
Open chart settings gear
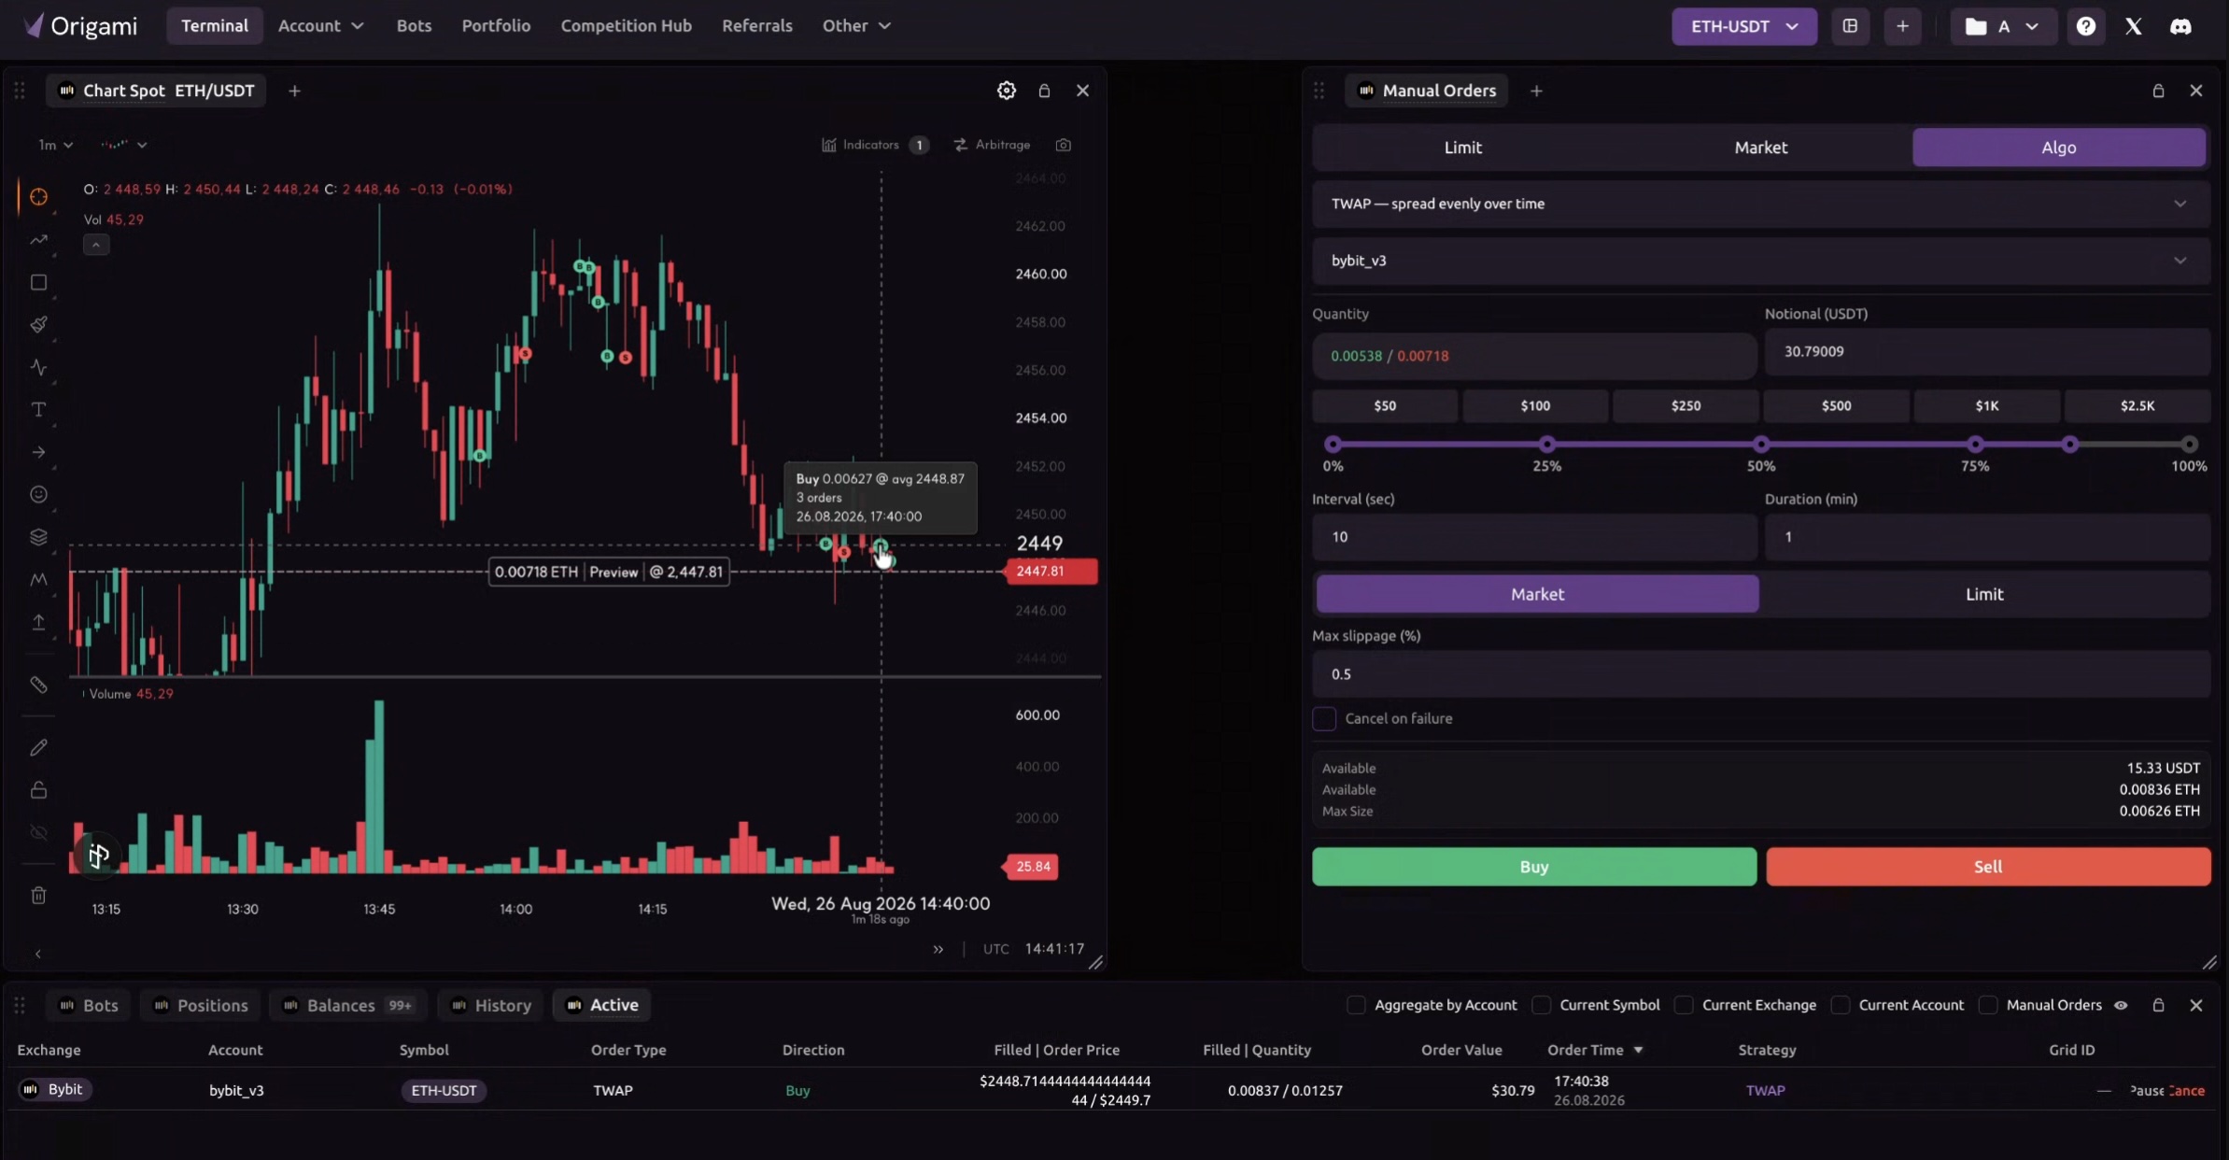pos(1006,91)
